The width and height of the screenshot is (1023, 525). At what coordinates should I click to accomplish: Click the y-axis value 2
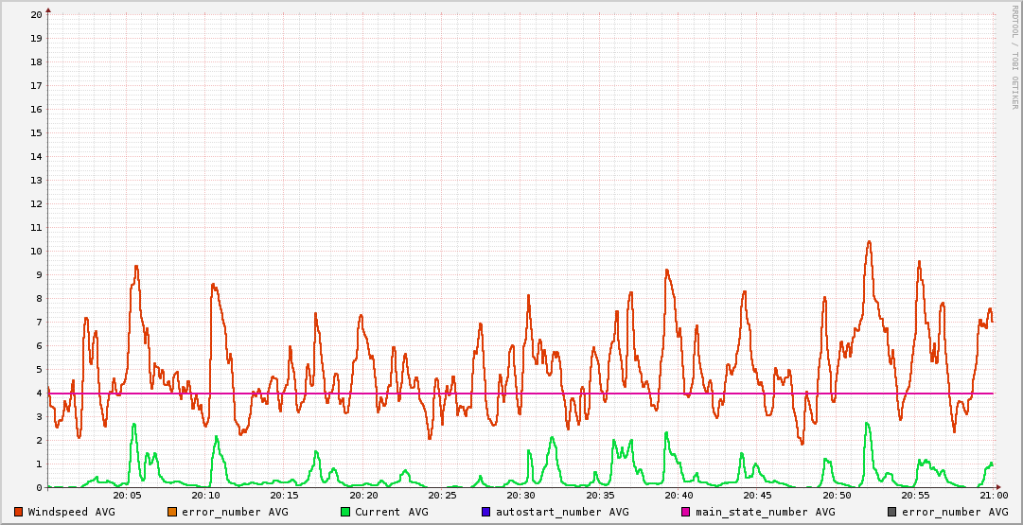[40, 440]
